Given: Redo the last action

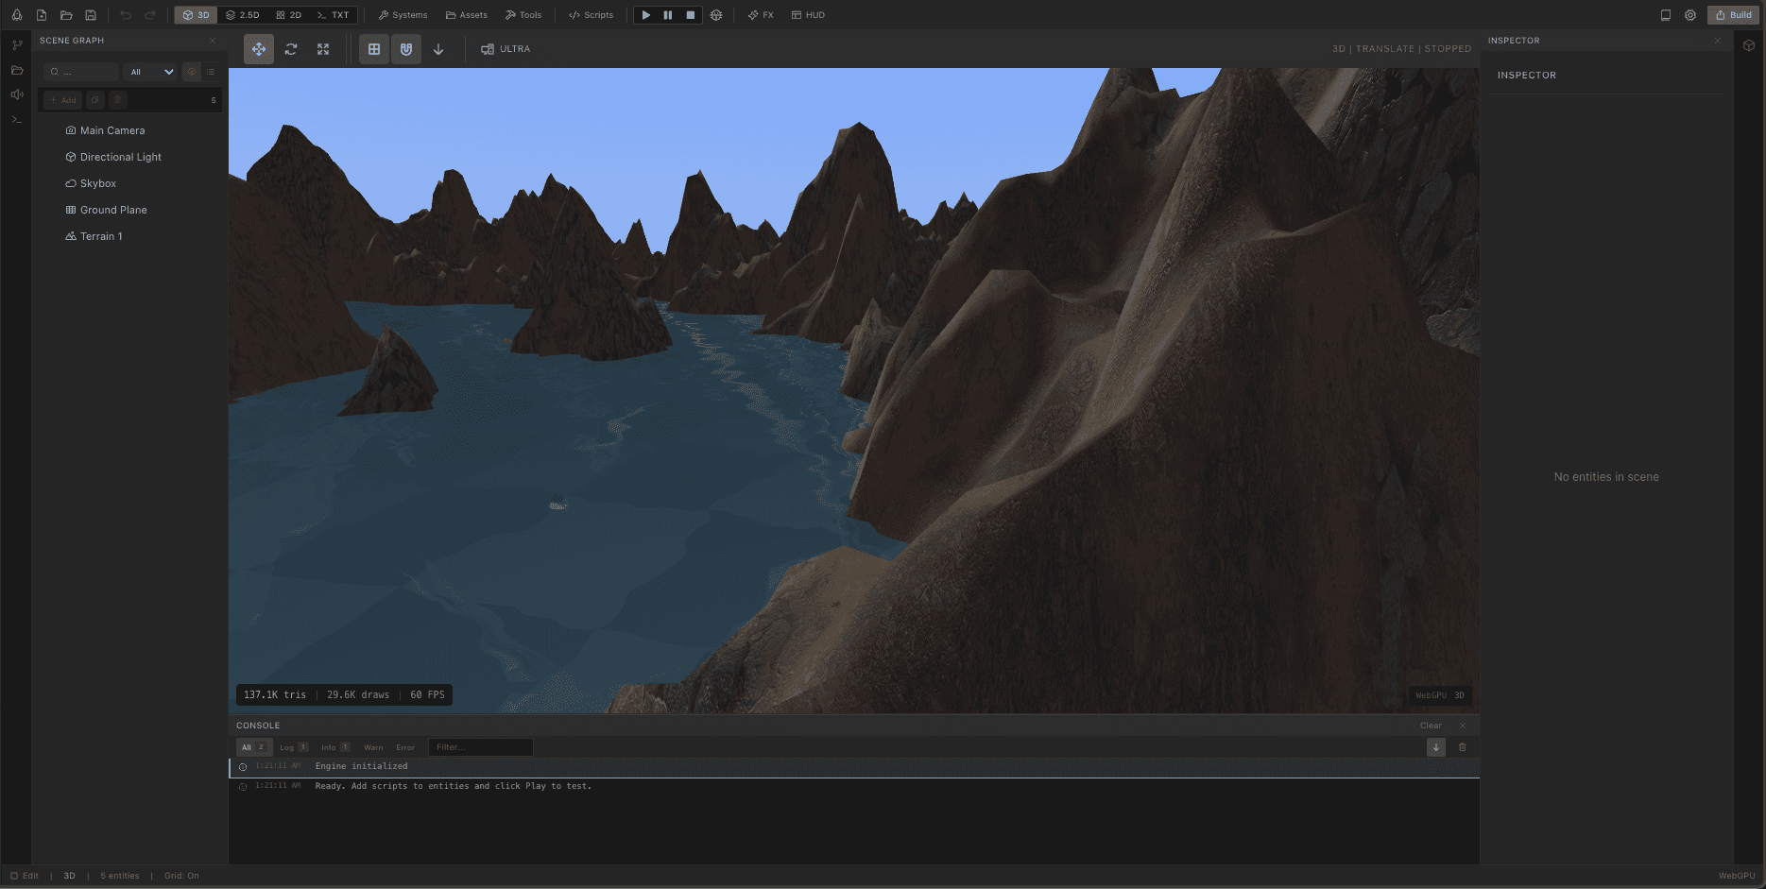Looking at the screenshot, I should coord(150,15).
